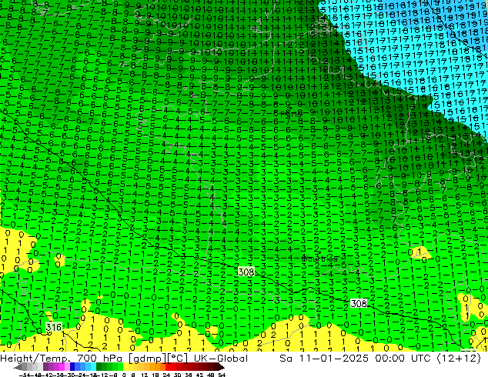Click the '-54' legend value
The image size is (488, 377).
[25, 375]
